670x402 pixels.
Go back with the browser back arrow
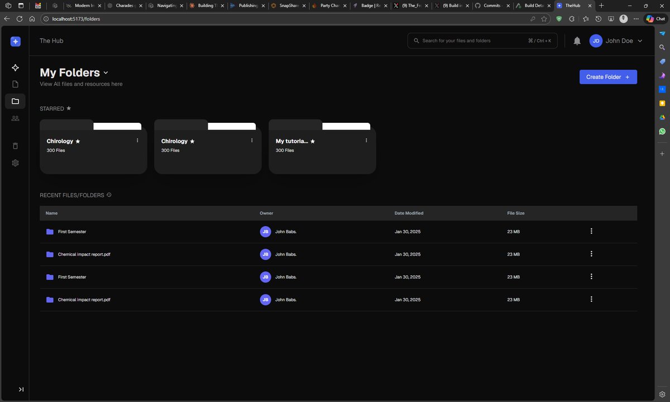coord(7,18)
